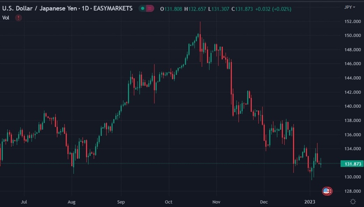This screenshot has height=207, width=364.
Task: Click the Dec label on time axis
Action: (x=264, y=202)
